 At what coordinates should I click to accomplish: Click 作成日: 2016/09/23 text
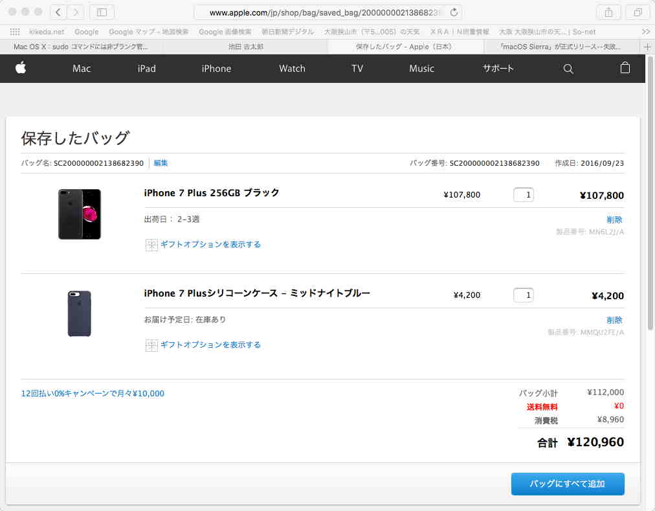point(589,163)
